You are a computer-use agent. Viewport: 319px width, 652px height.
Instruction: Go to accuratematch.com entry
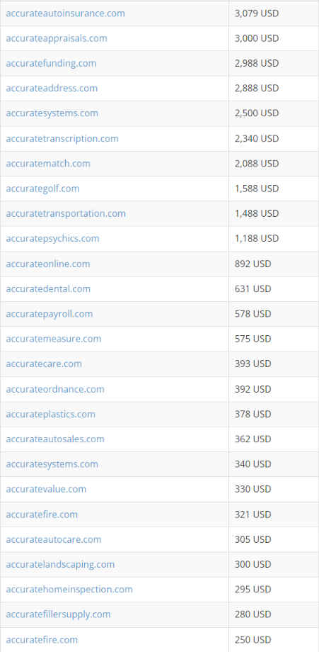coord(47,164)
